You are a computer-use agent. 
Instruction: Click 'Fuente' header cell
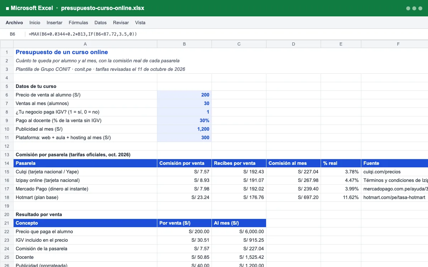tap(394, 163)
